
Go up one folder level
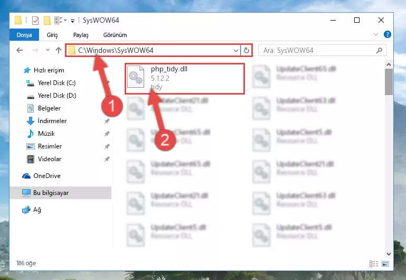click(x=59, y=50)
